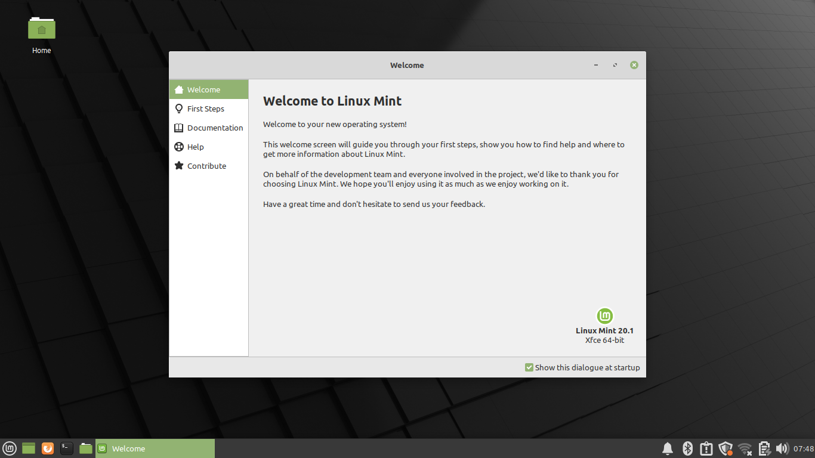The width and height of the screenshot is (815, 458).
Task: Open the Update Manager shield icon
Action: pos(726,448)
